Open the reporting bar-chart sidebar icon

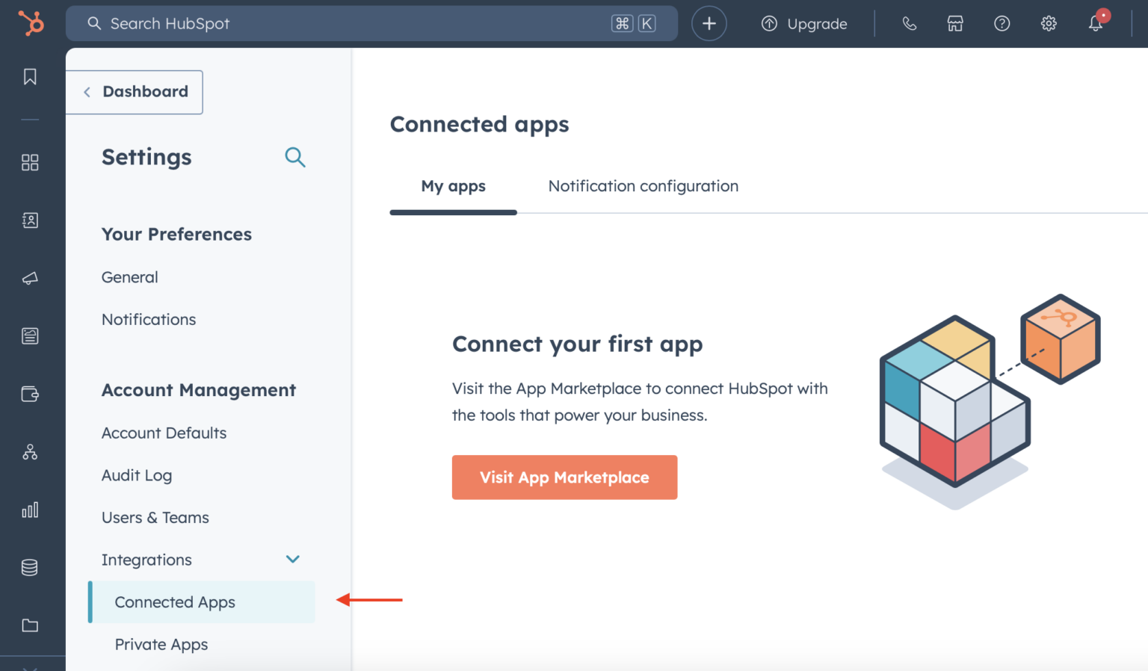click(30, 510)
